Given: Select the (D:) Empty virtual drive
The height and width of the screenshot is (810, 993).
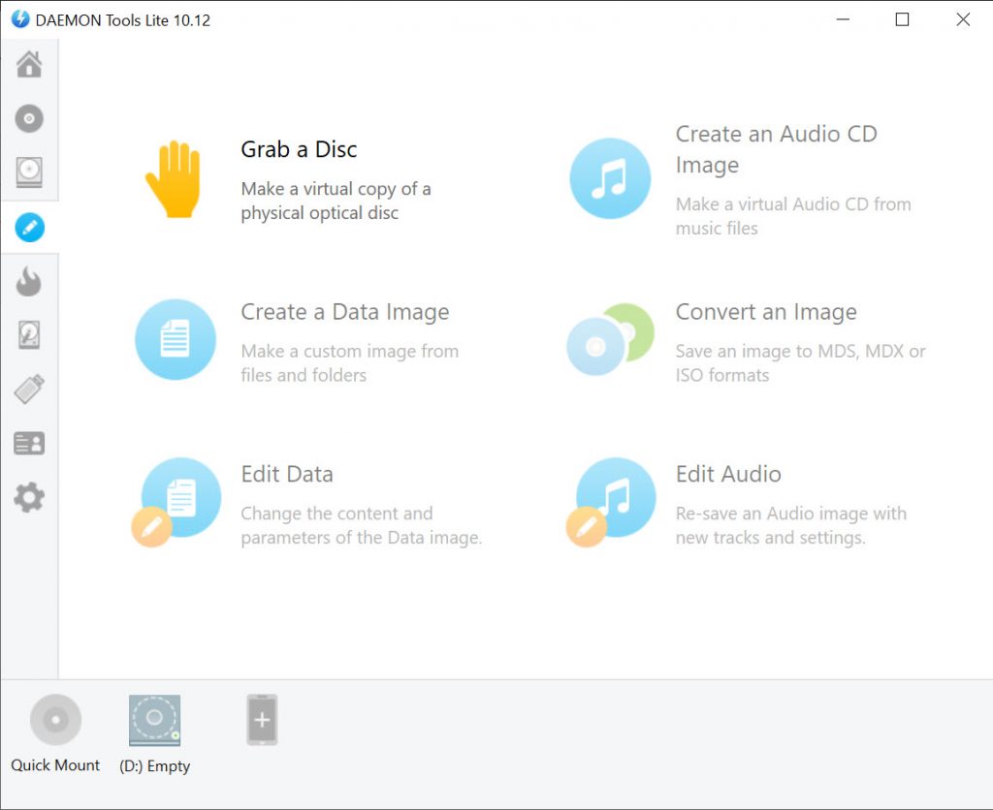Looking at the screenshot, I should (155, 722).
